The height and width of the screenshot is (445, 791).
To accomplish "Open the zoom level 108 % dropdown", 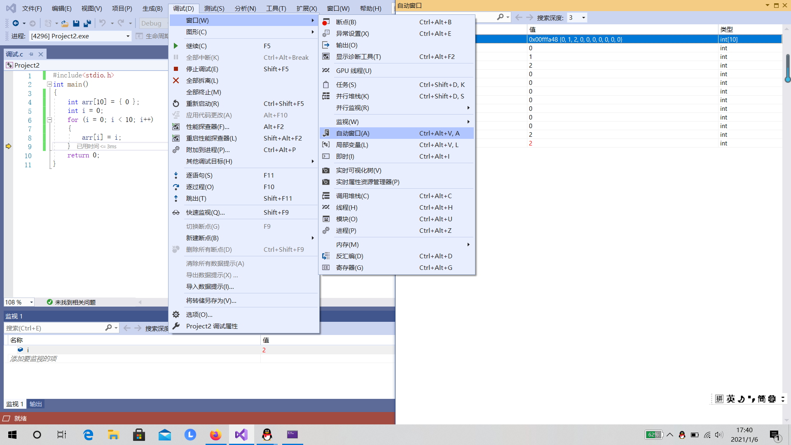I will point(31,302).
